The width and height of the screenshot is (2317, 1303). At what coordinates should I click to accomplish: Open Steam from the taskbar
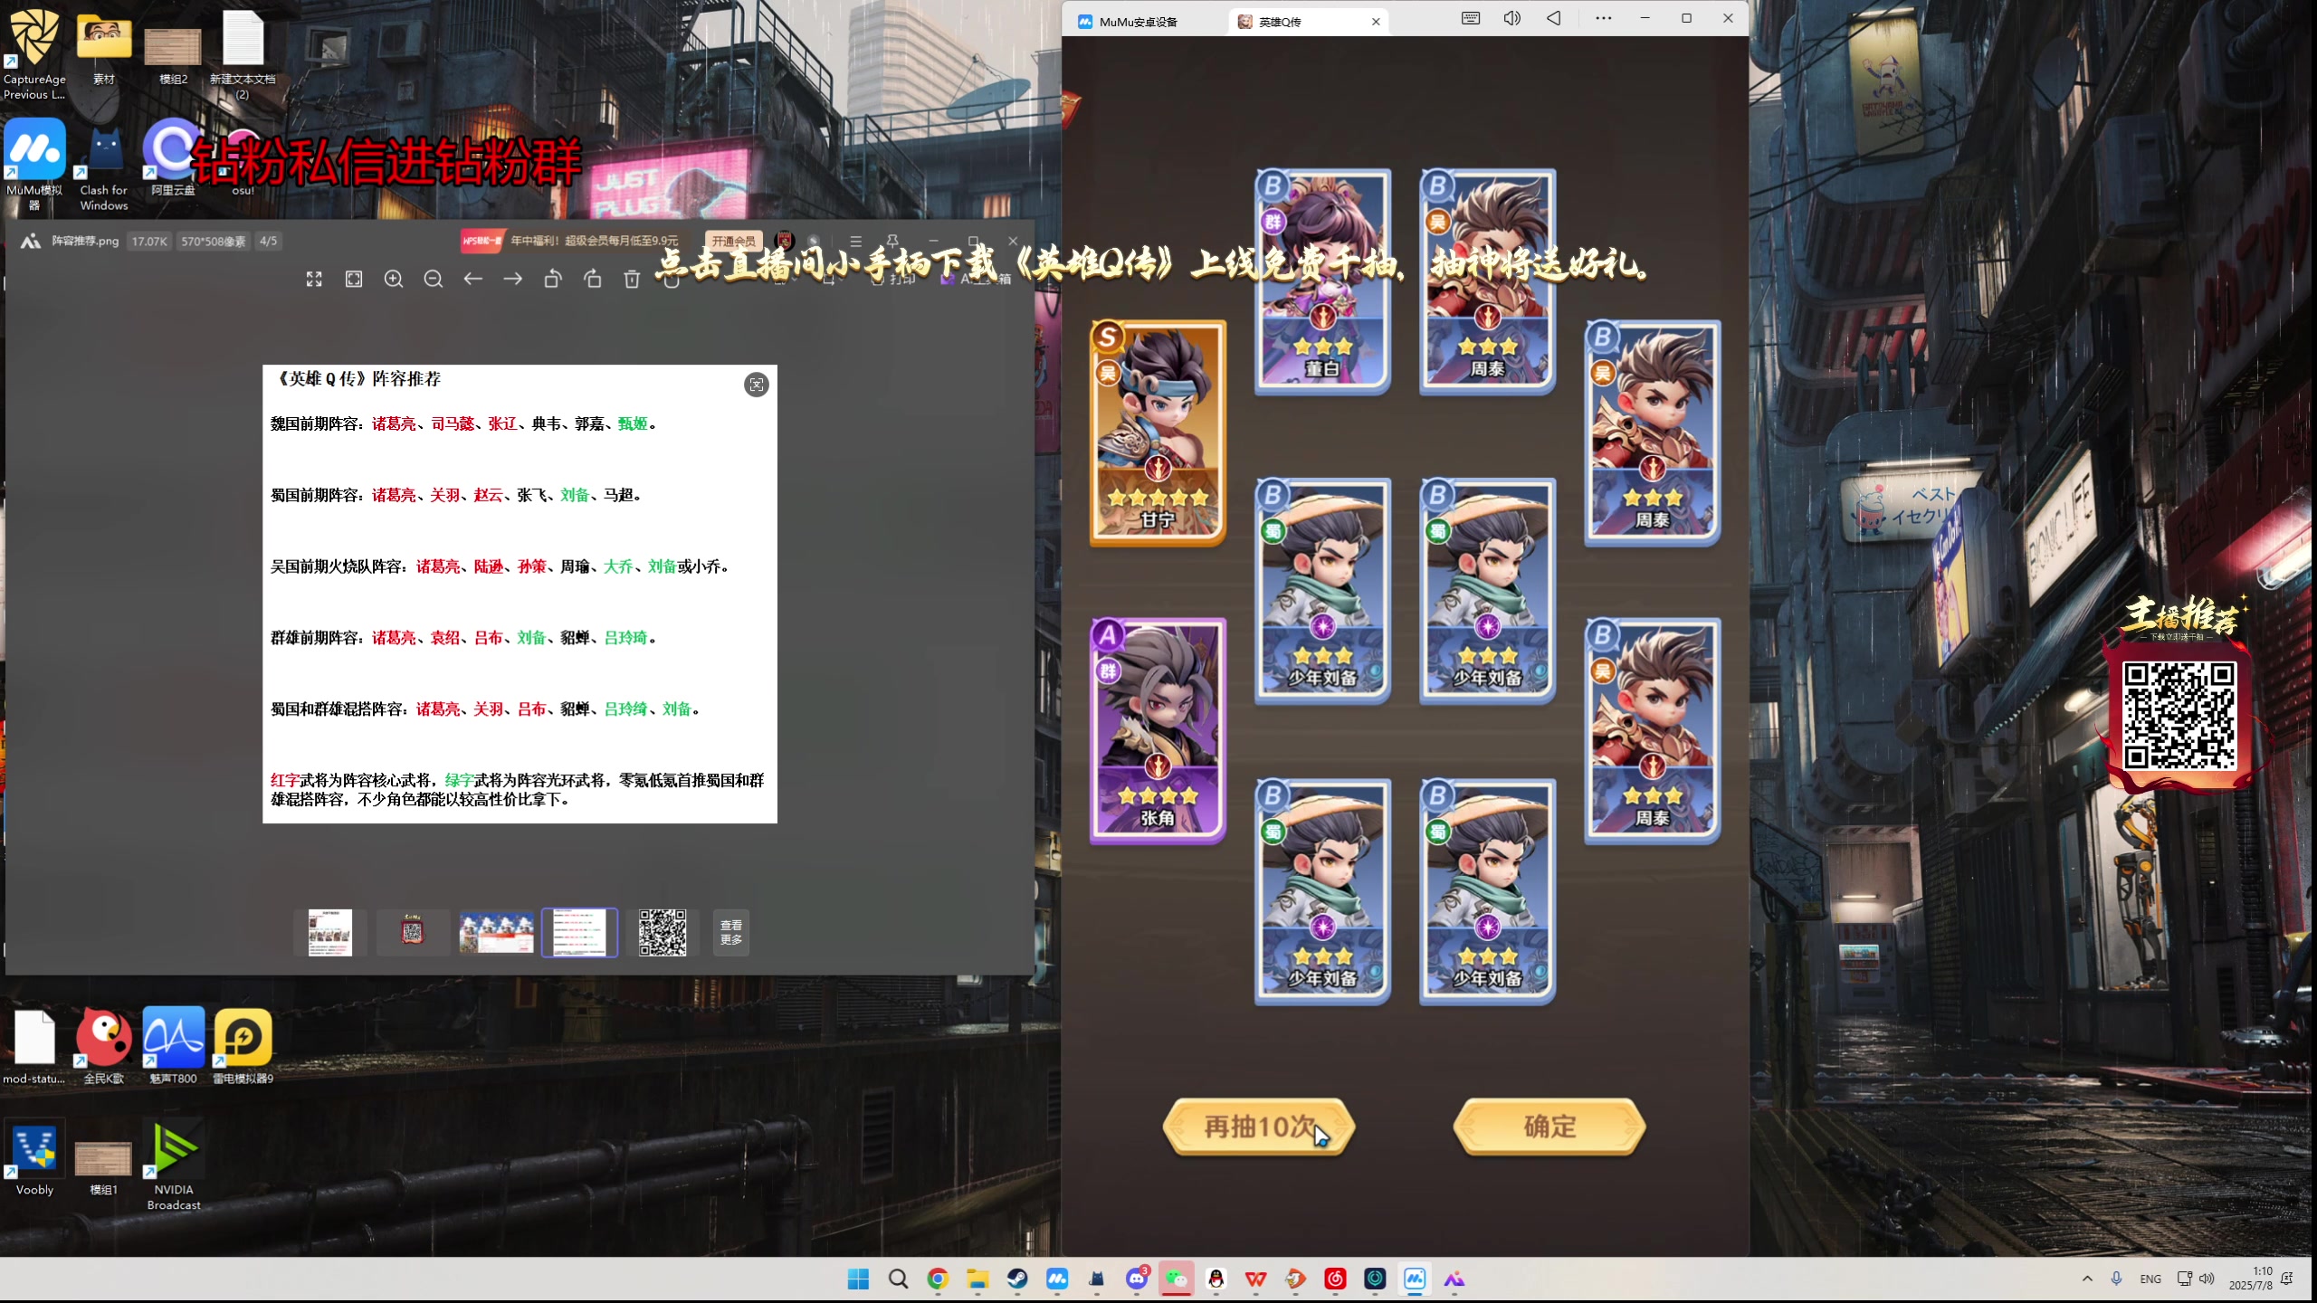(1017, 1279)
